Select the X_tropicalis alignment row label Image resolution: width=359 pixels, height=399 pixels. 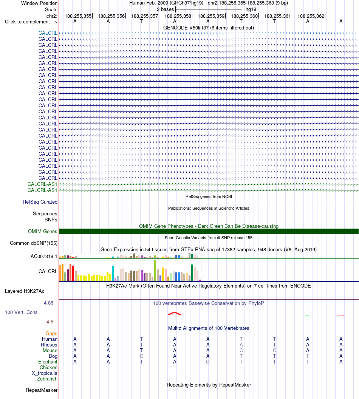45,373
